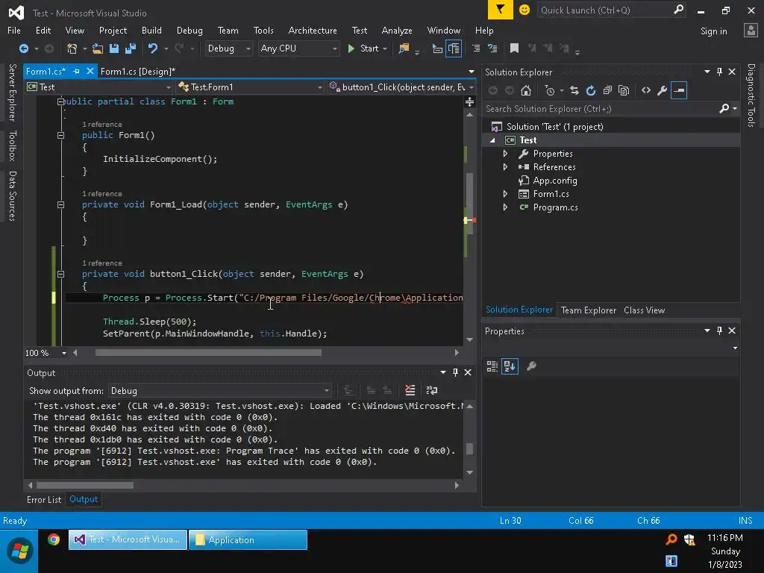This screenshot has height=573, width=764.
Task: Open the dropdown arrow next to Start
Action: [385, 48]
